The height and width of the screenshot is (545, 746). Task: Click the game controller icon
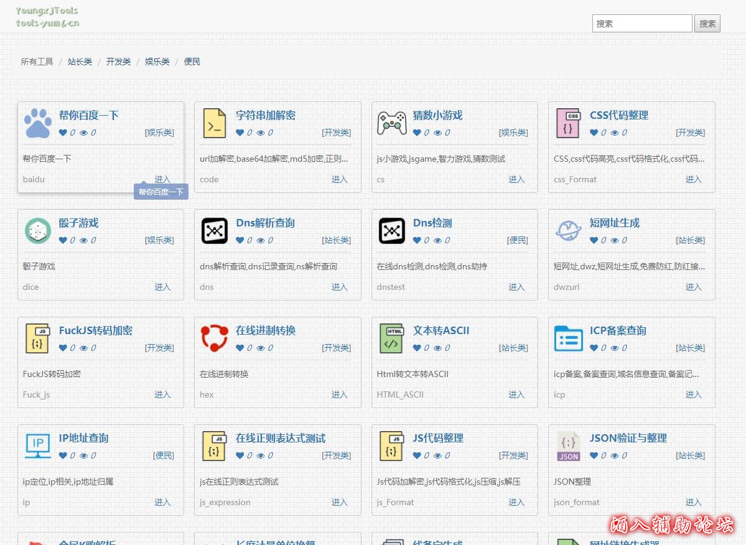point(392,123)
